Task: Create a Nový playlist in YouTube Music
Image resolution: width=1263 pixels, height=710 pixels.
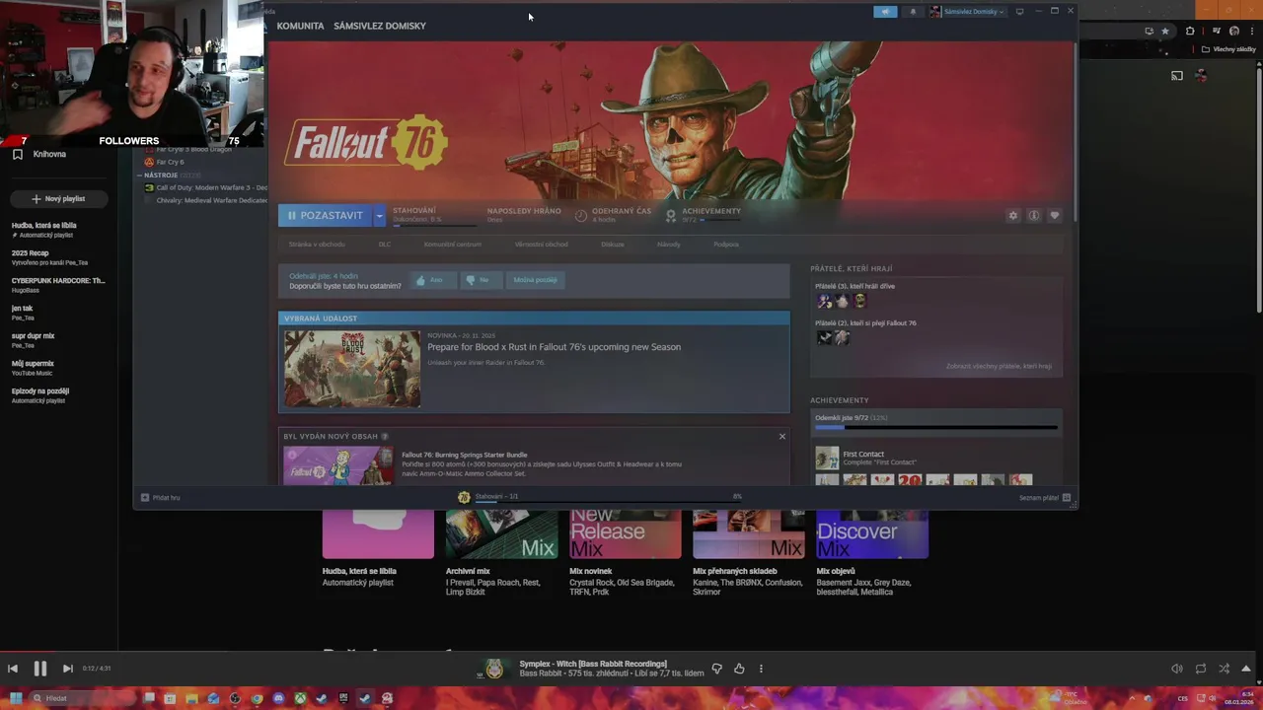Action: (x=58, y=198)
